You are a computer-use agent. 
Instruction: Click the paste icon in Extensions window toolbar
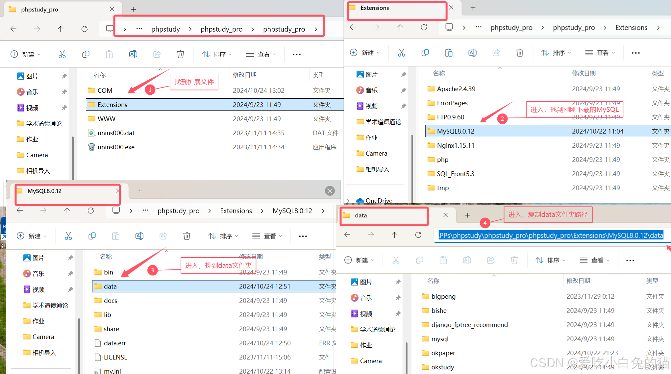[x=449, y=53]
